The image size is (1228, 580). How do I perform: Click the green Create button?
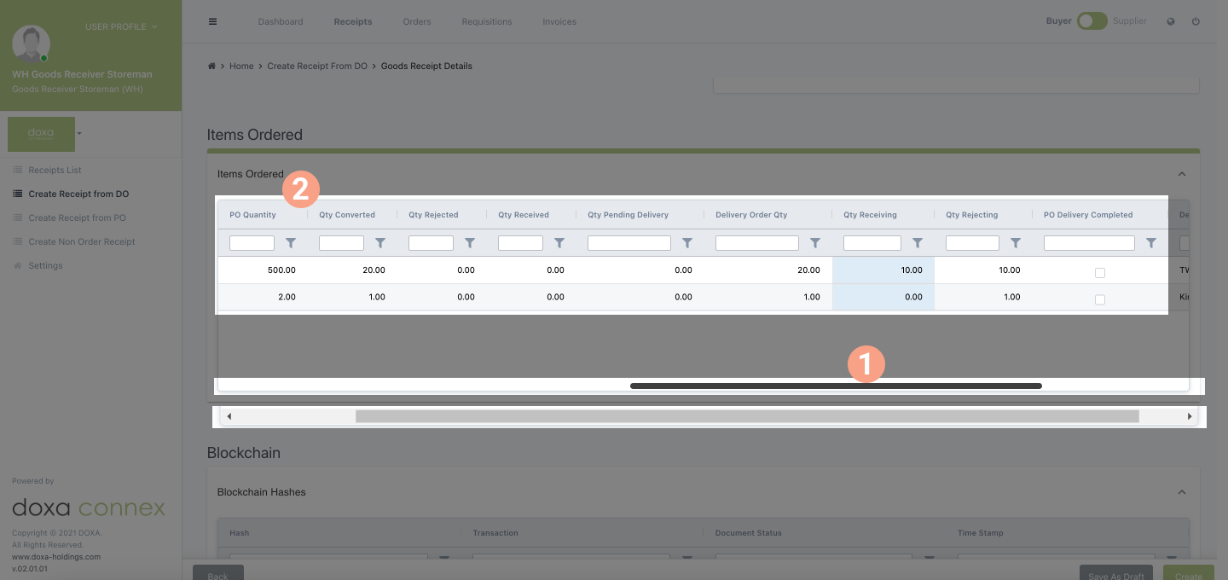coord(1189,573)
